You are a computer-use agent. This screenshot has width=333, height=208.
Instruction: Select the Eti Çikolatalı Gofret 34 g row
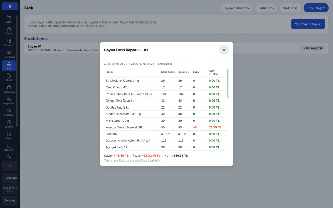click(x=165, y=81)
